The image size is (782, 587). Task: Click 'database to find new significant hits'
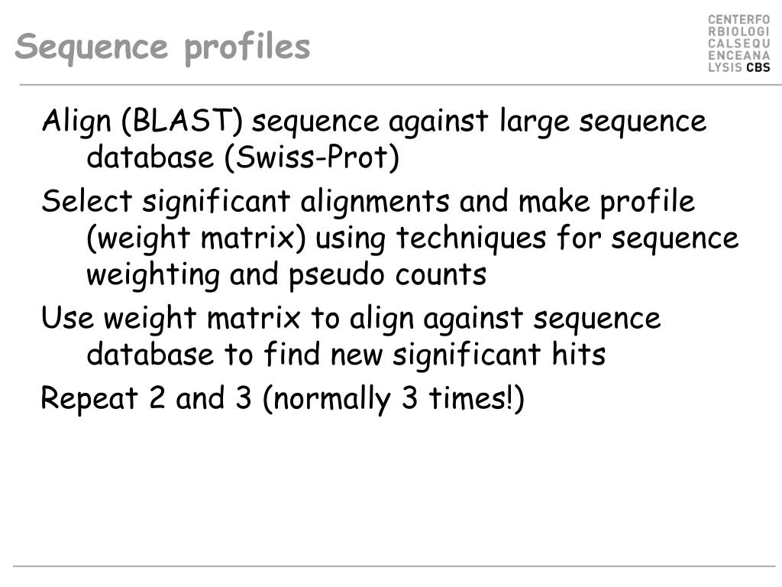pyautogui.click(x=346, y=355)
